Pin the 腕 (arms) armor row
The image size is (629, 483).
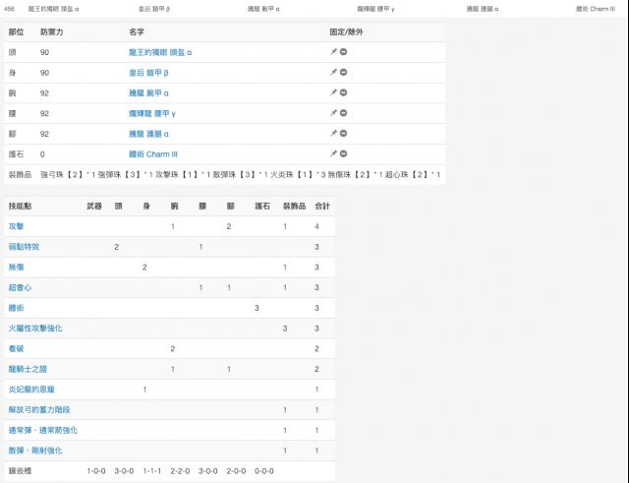tap(333, 92)
